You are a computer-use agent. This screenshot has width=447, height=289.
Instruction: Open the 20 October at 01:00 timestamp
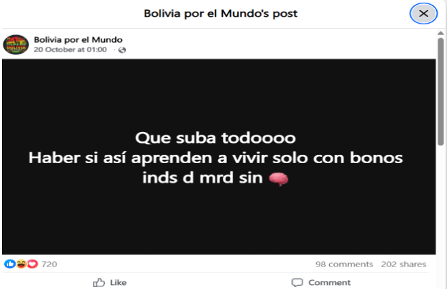tap(70, 49)
